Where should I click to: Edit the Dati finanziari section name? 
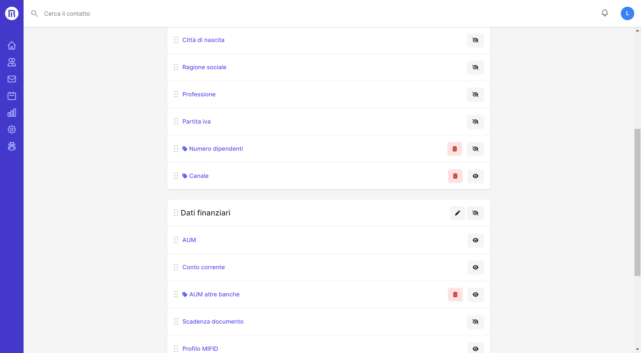coord(457,213)
